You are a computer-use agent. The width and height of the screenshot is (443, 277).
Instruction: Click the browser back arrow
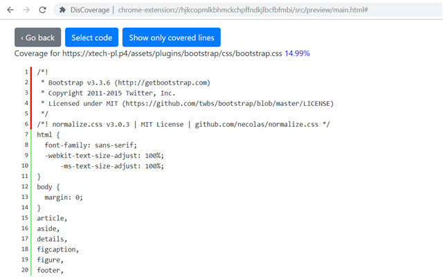click(10, 10)
